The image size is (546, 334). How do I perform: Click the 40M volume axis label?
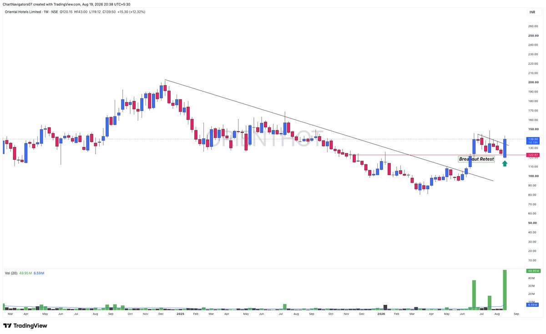(531, 278)
